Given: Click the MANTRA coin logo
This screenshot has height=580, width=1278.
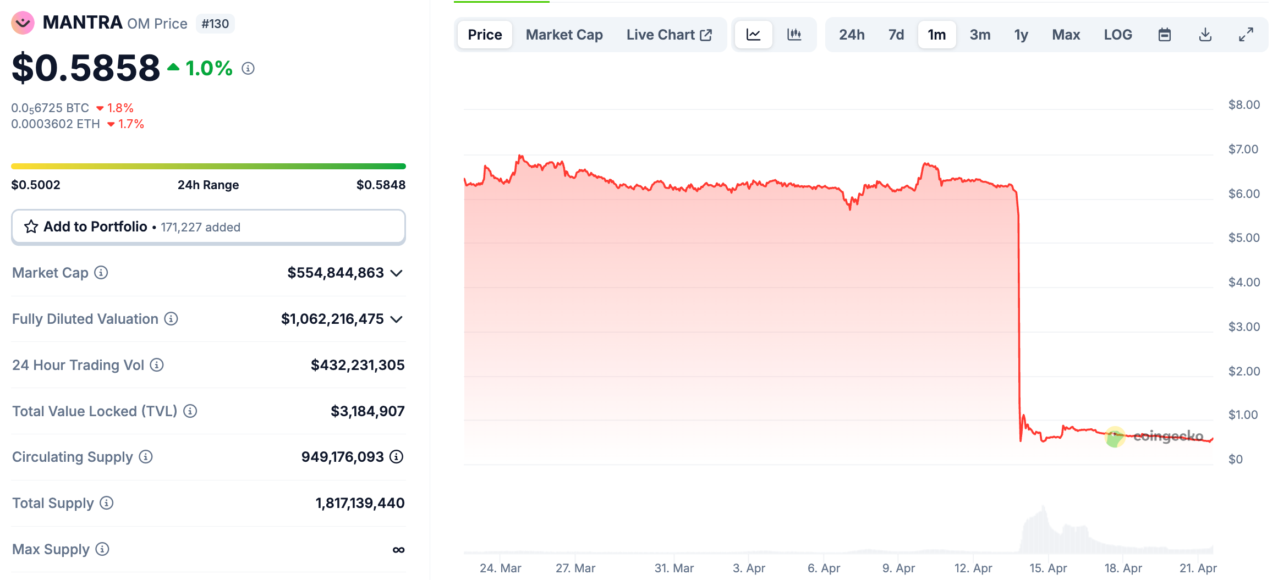Looking at the screenshot, I should coord(23,23).
